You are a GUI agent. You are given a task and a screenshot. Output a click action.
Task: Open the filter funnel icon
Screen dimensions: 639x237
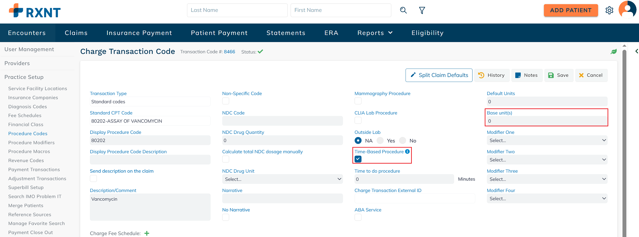[x=422, y=10]
